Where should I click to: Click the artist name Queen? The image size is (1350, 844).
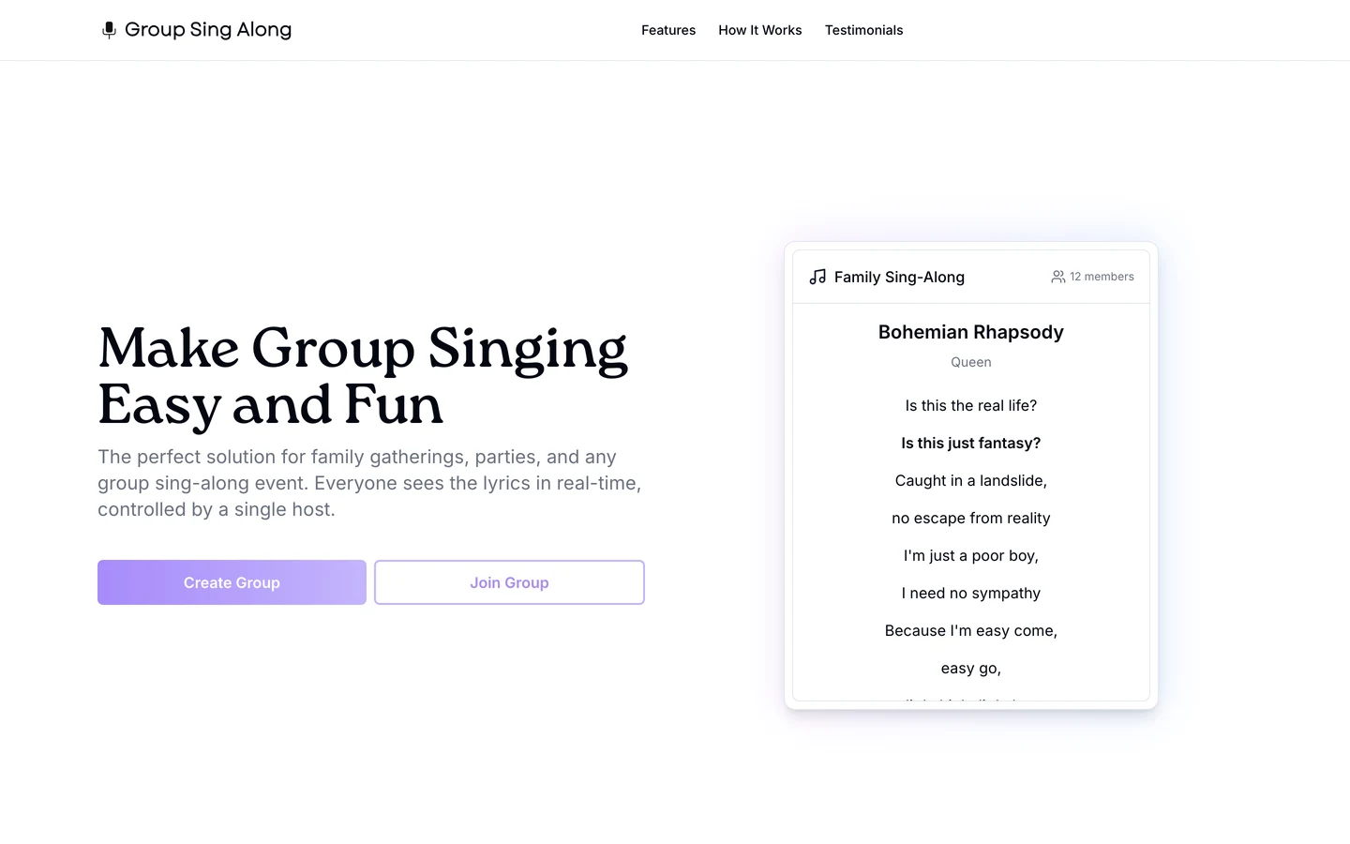coord(971,362)
